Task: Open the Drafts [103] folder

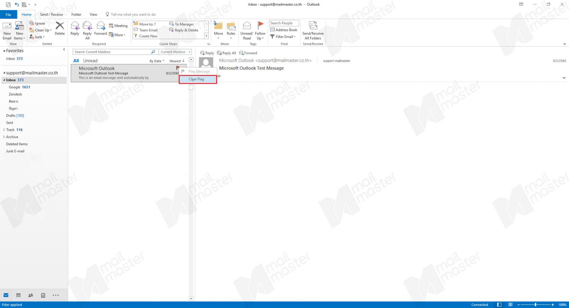Action: (15, 116)
